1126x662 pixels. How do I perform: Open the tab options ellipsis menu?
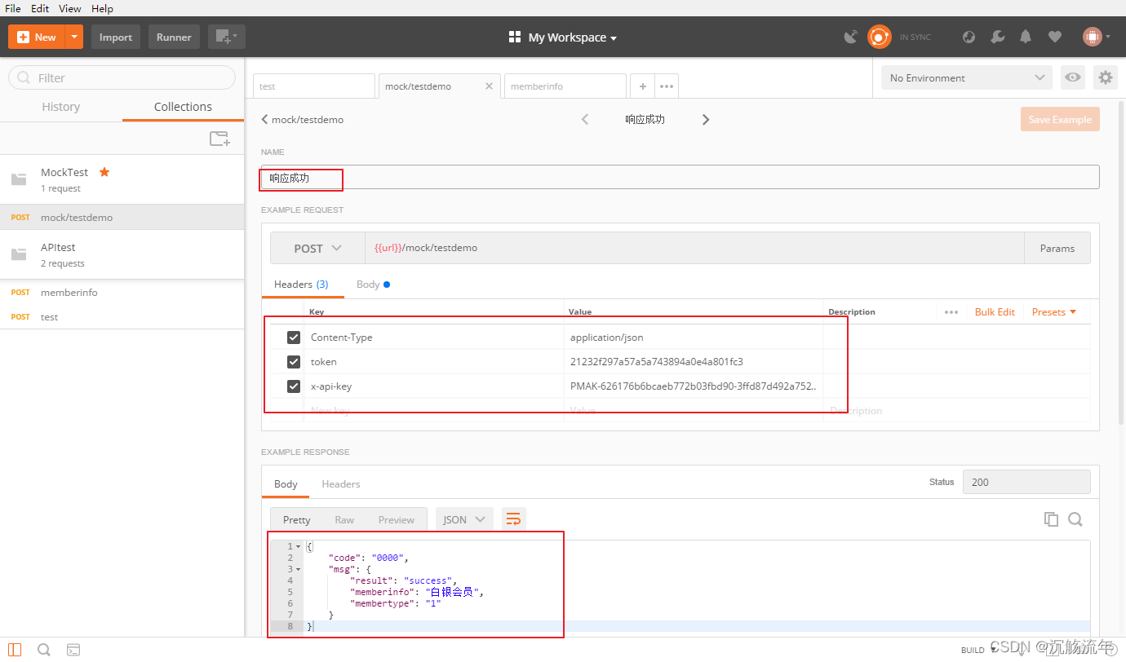(667, 86)
